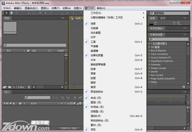
Task: Uncheck the 信息 window option
Action: click(93, 24)
